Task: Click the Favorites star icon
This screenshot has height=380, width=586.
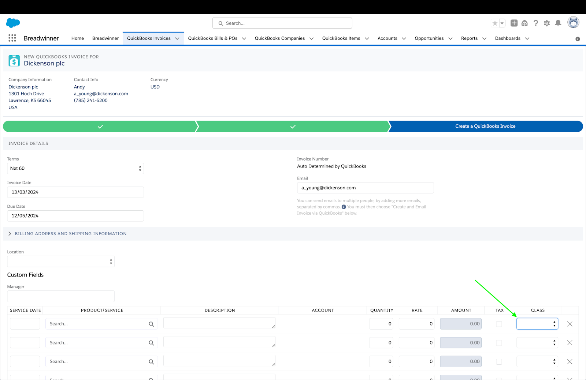Action: pos(495,23)
